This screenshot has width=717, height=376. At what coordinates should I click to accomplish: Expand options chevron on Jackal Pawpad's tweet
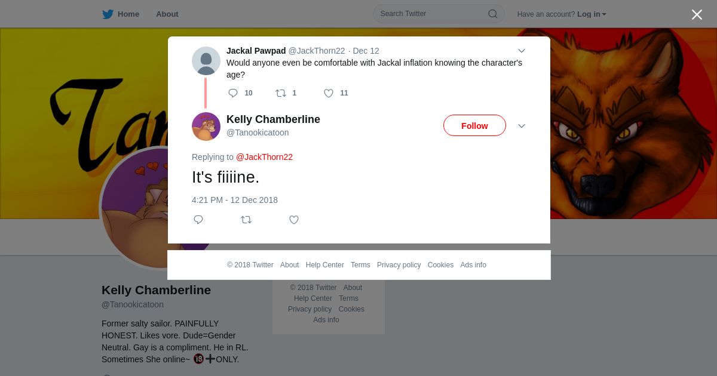tap(521, 51)
